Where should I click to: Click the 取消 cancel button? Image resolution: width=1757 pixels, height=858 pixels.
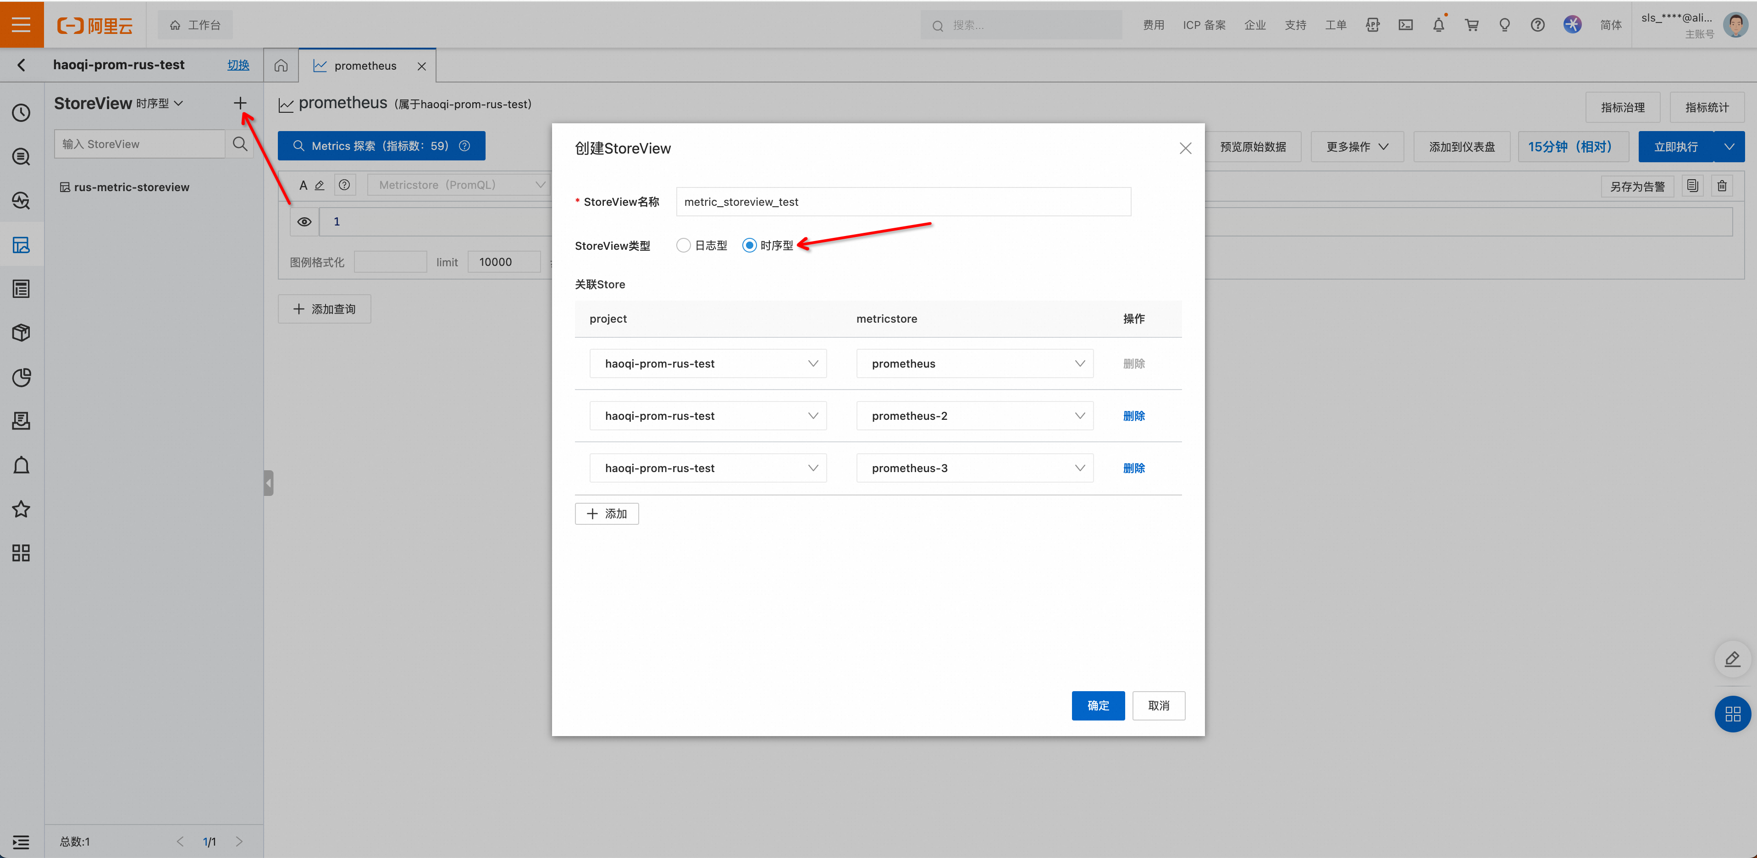pyautogui.click(x=1159, y=705)
